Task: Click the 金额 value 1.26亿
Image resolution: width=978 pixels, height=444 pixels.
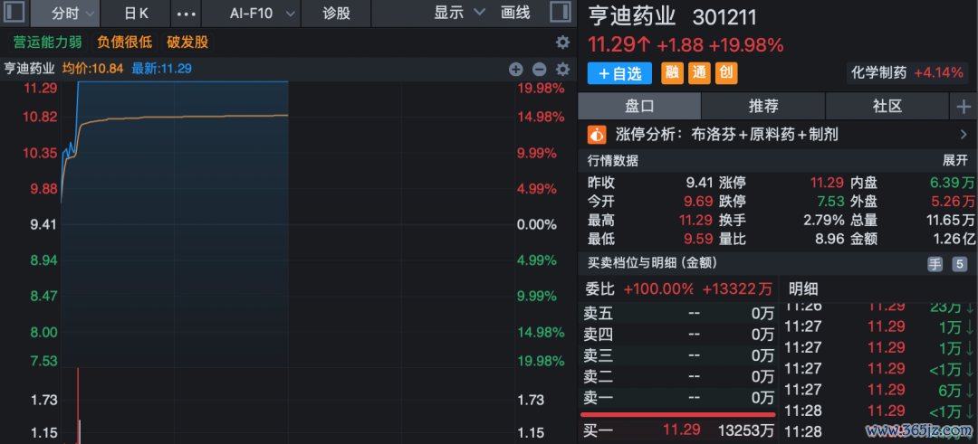Action: [x=952, y=239]
